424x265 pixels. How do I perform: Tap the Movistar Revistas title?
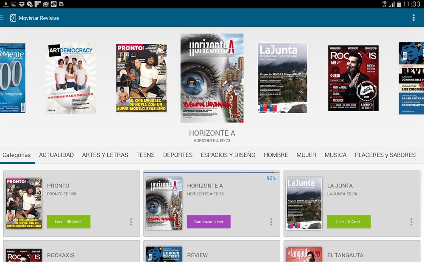coord(39,18)
